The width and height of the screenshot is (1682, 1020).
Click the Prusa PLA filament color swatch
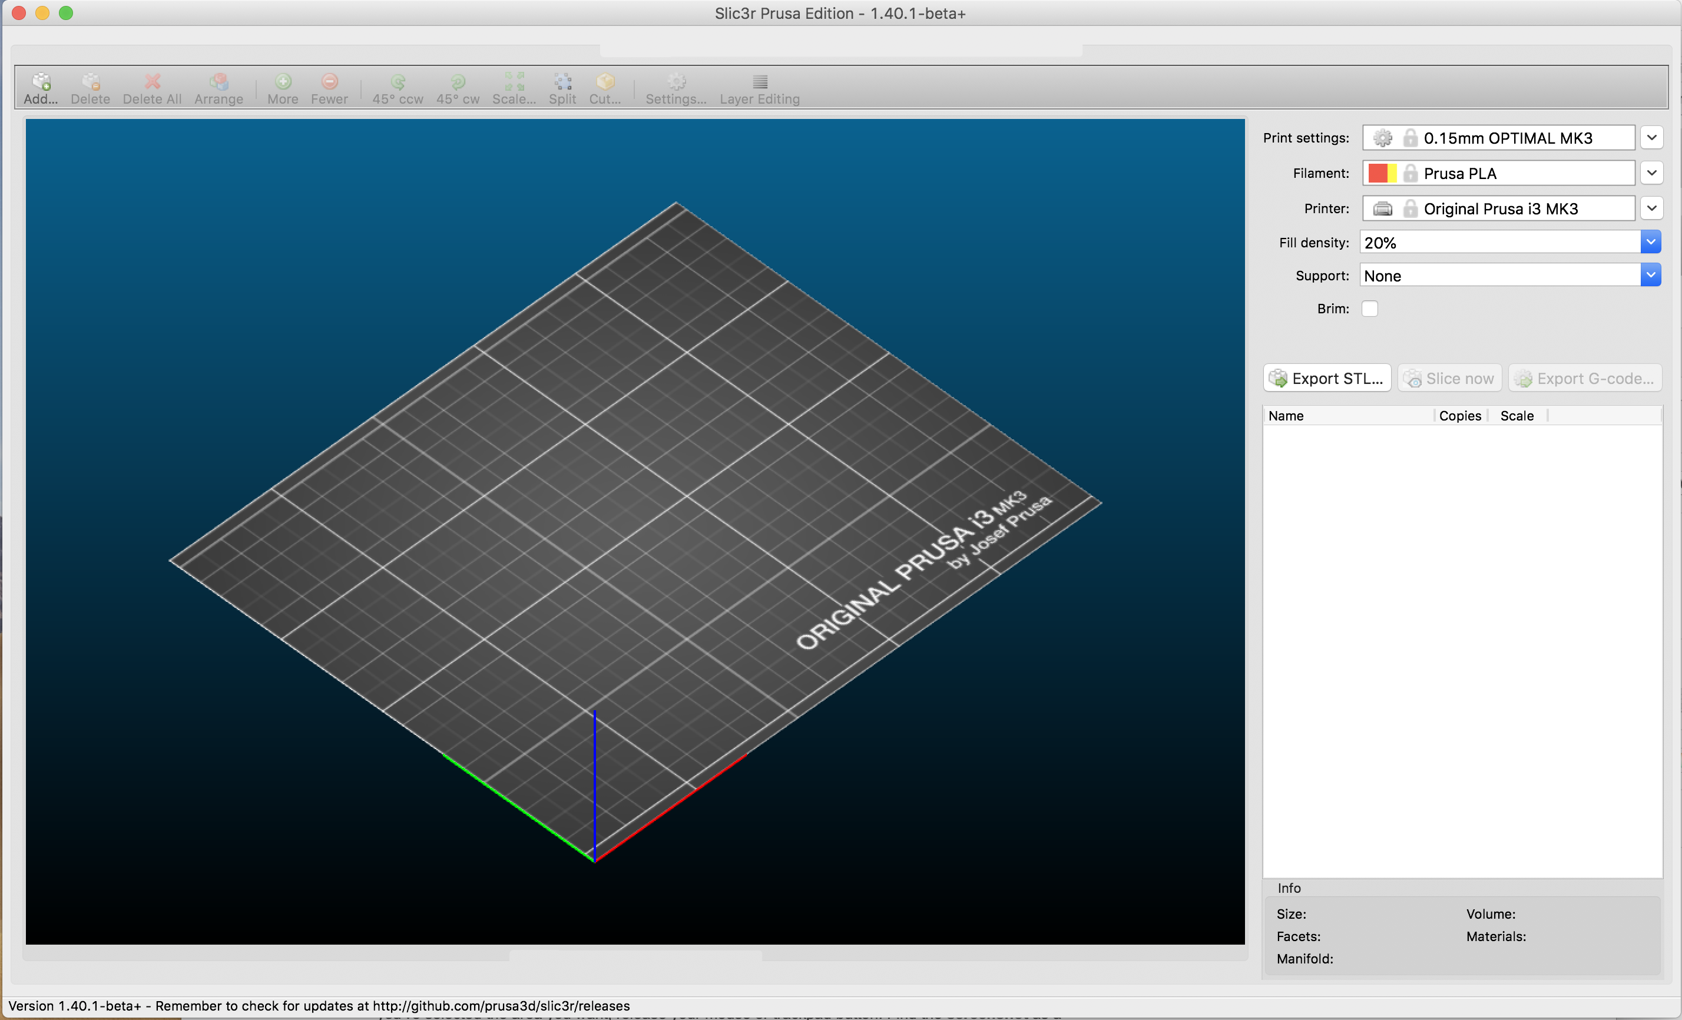point(1383,173)
